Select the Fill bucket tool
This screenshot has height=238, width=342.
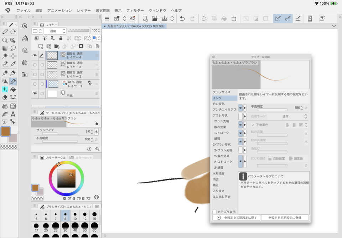tap(13, 90)
